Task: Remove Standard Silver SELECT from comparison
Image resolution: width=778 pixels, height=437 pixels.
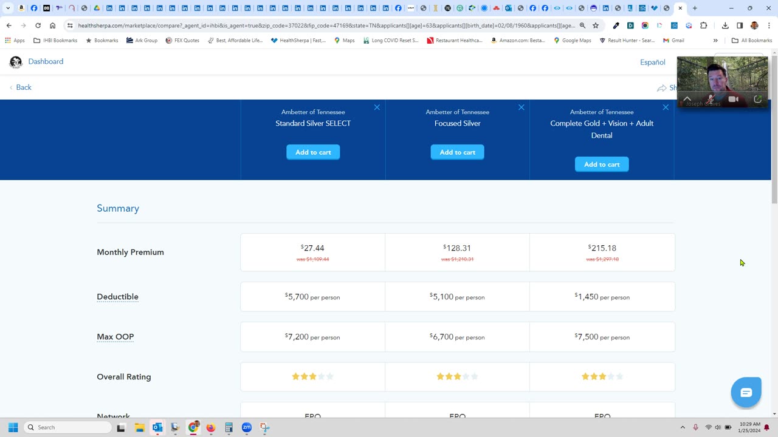Action: tap(377, 107)
